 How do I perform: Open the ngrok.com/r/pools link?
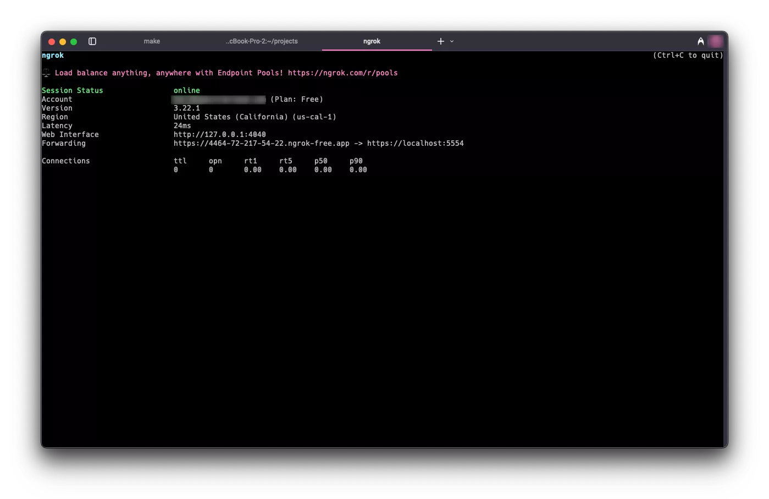342,73
